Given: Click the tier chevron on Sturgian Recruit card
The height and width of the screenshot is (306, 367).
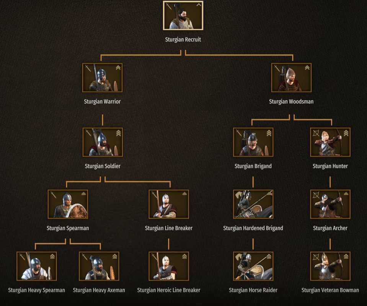Looking at the screenshot, I should [x=199, y=5].
